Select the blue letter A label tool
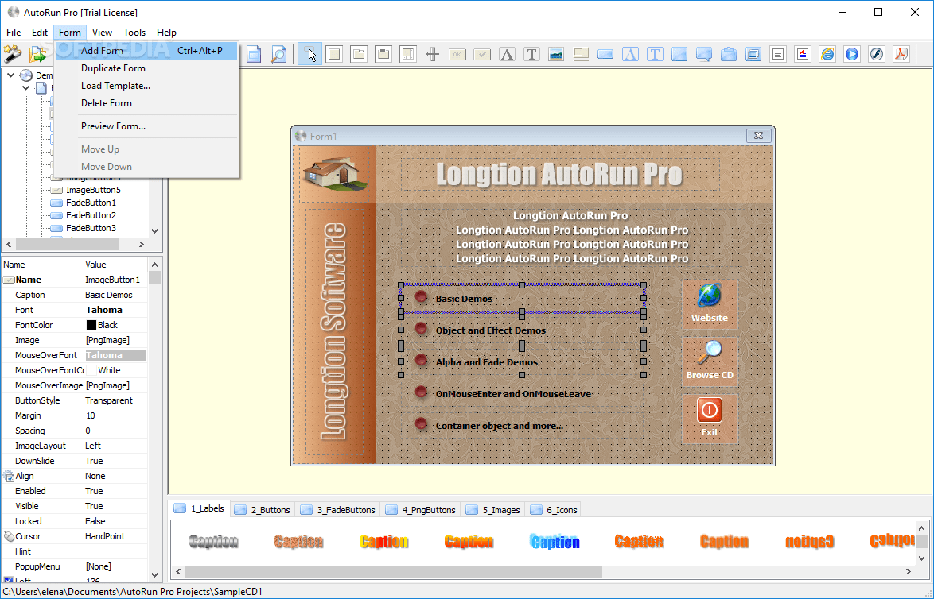Viewport: 934px width, 599px height. coord(630,54)
